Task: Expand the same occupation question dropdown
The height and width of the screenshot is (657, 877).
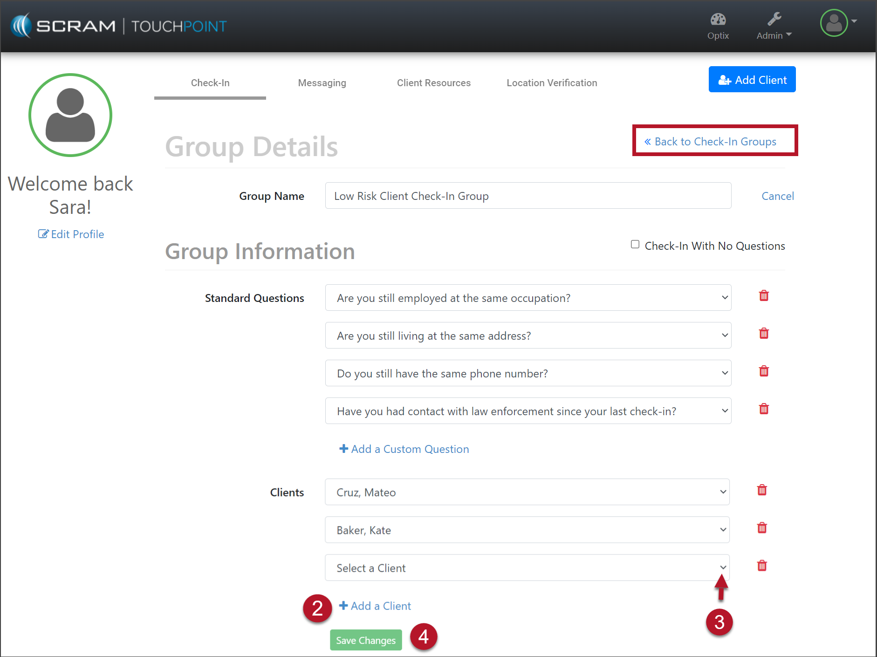Action: (x=528, y=298)
